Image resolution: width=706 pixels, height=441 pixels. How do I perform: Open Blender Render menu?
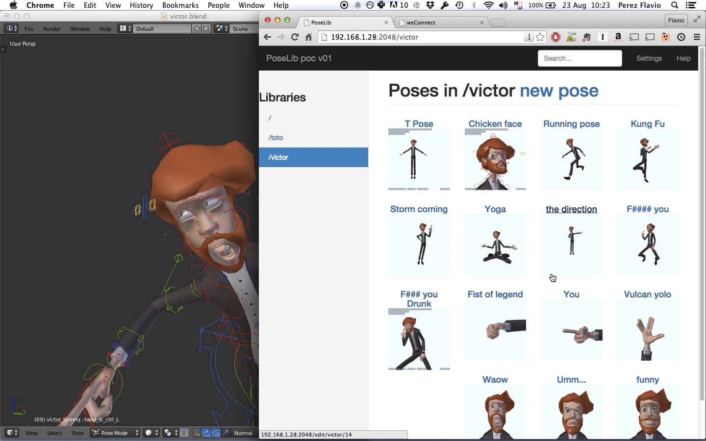(51, 28)
